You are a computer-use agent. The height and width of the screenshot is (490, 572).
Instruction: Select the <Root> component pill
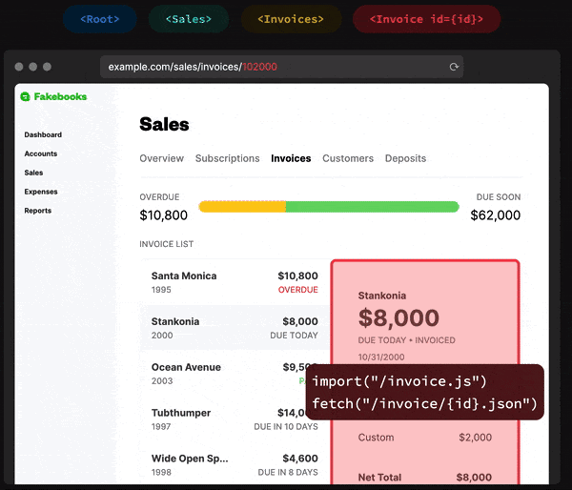(99, 19)
